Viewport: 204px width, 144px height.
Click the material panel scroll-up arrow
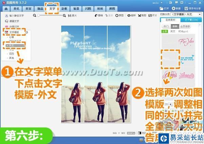pyautogui.click(x=200, y=25)
